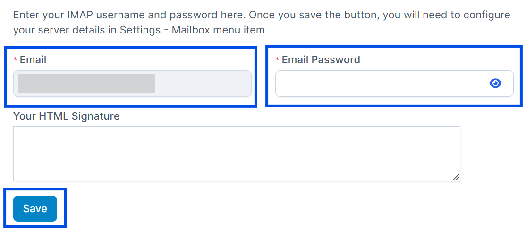The width and height of the screenshot is (526, 231).
Task: Click the Email Password label
Action: (x=321, y=59)
